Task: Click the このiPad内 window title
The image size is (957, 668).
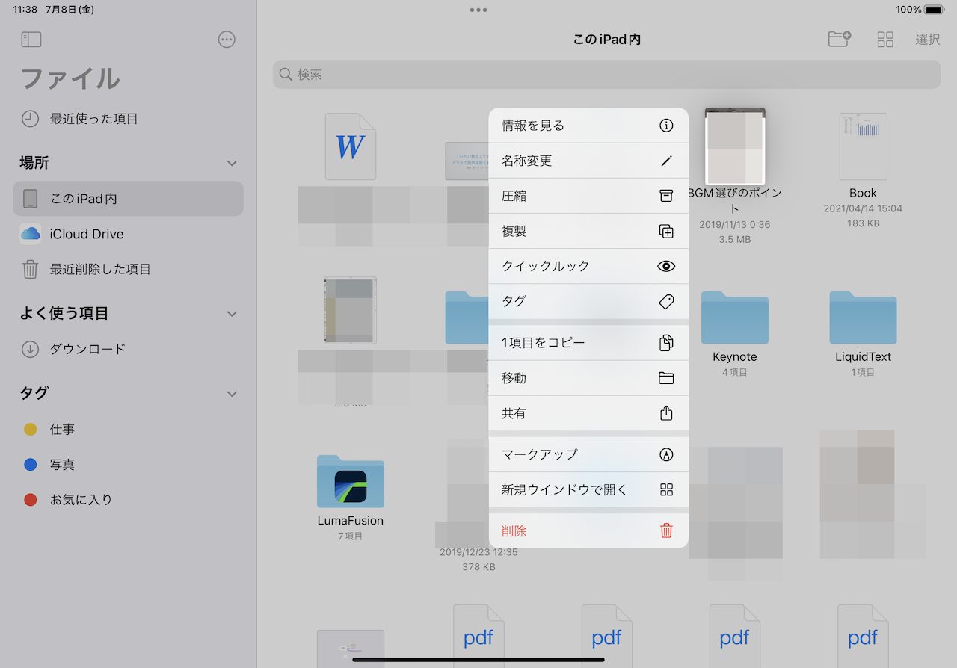Action: pos(606,40)
